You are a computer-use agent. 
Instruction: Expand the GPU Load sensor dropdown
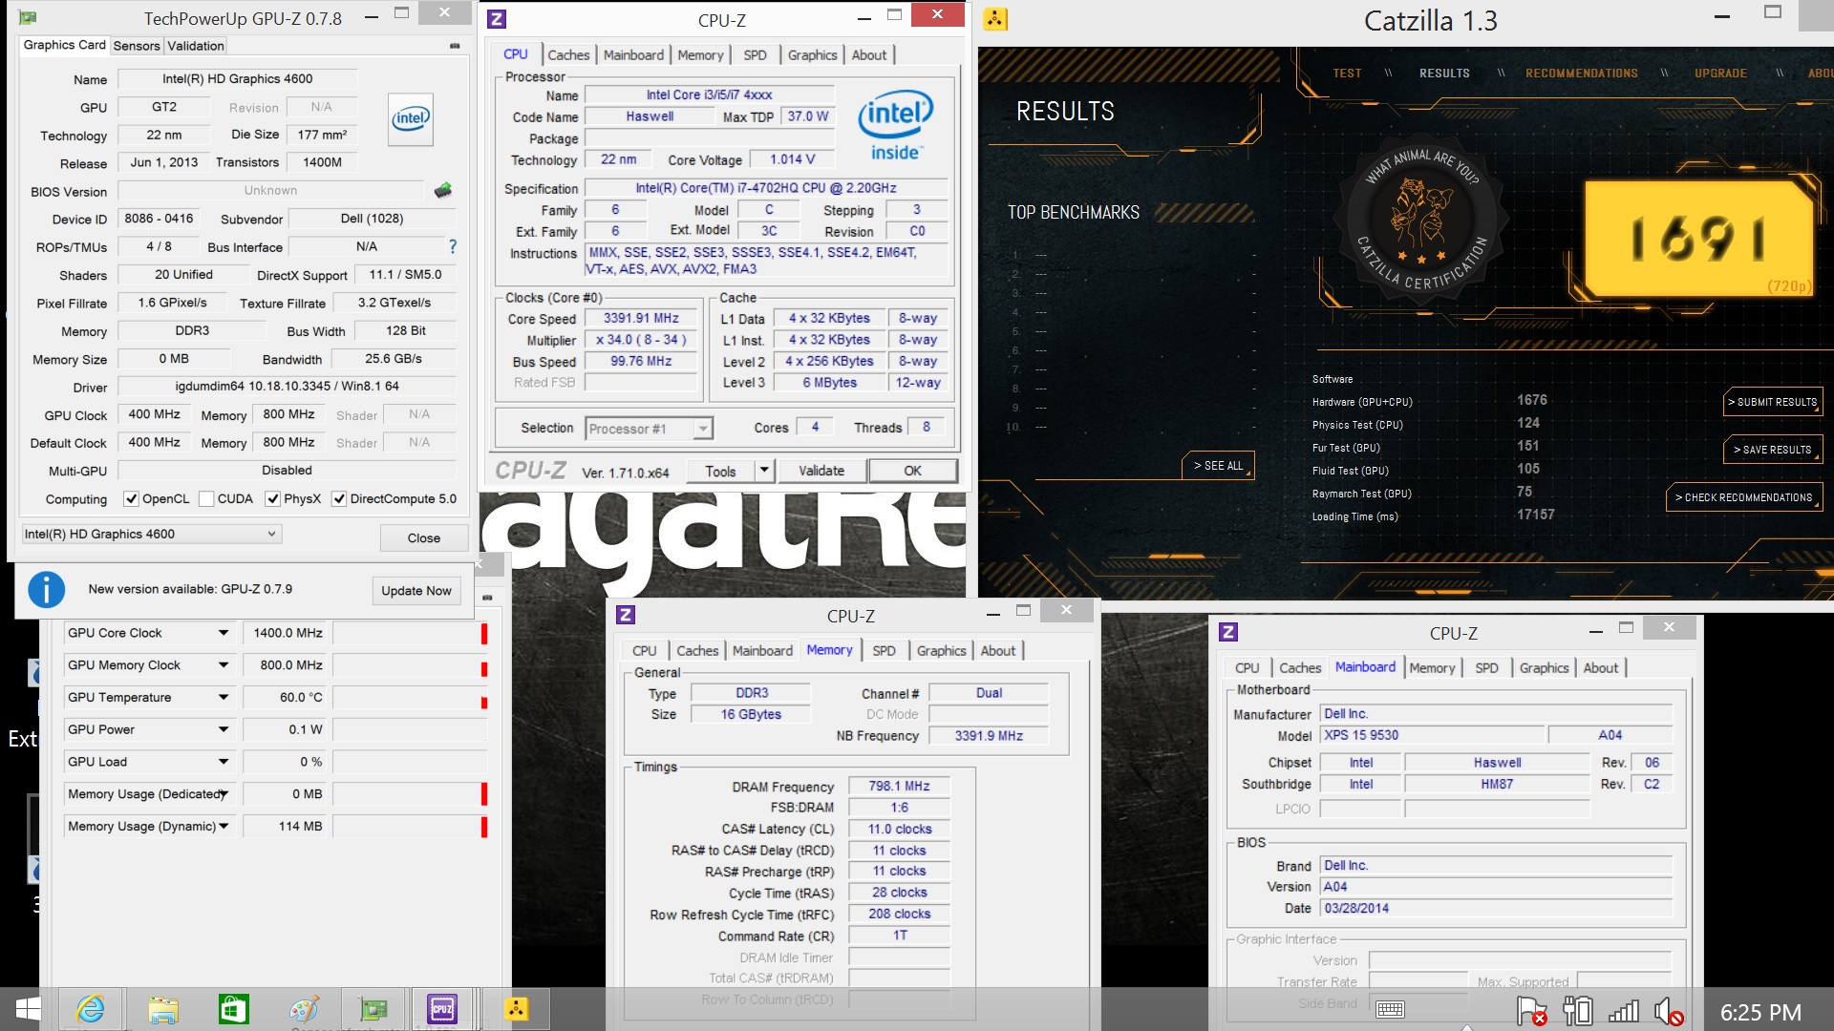tap(224, 762)
